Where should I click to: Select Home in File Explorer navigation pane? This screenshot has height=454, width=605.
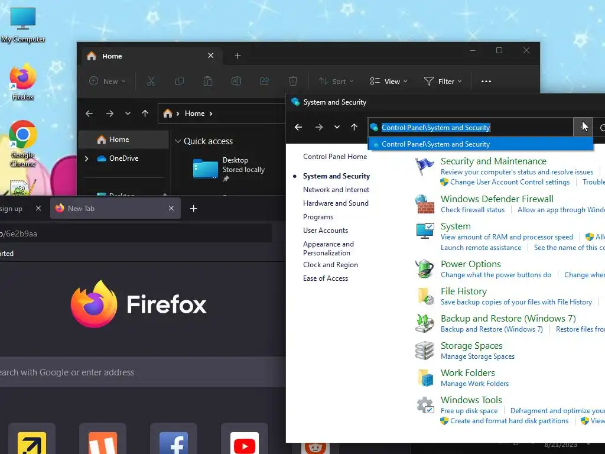coord(123,140)
